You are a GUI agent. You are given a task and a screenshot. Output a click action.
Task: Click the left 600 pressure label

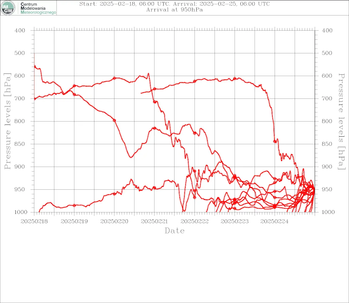coord(20,76)
